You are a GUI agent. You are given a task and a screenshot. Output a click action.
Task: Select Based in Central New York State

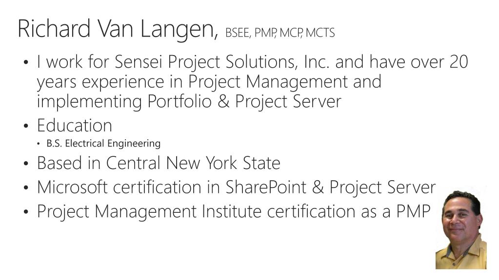(x=159, y=163)
